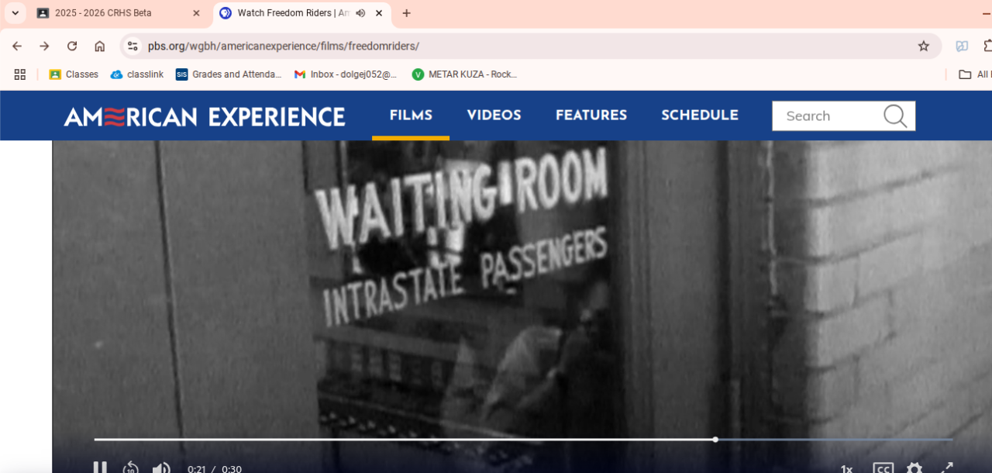Open the 1x playback speed selector
Image resolution: width=992 pixels, height=473 pixels.
tap(846, 468)
